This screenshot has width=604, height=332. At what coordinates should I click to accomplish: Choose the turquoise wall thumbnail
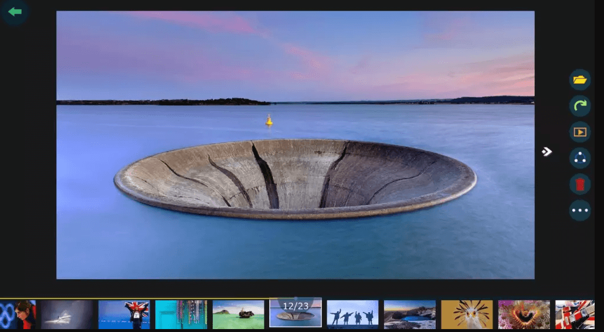coord(181,314)
